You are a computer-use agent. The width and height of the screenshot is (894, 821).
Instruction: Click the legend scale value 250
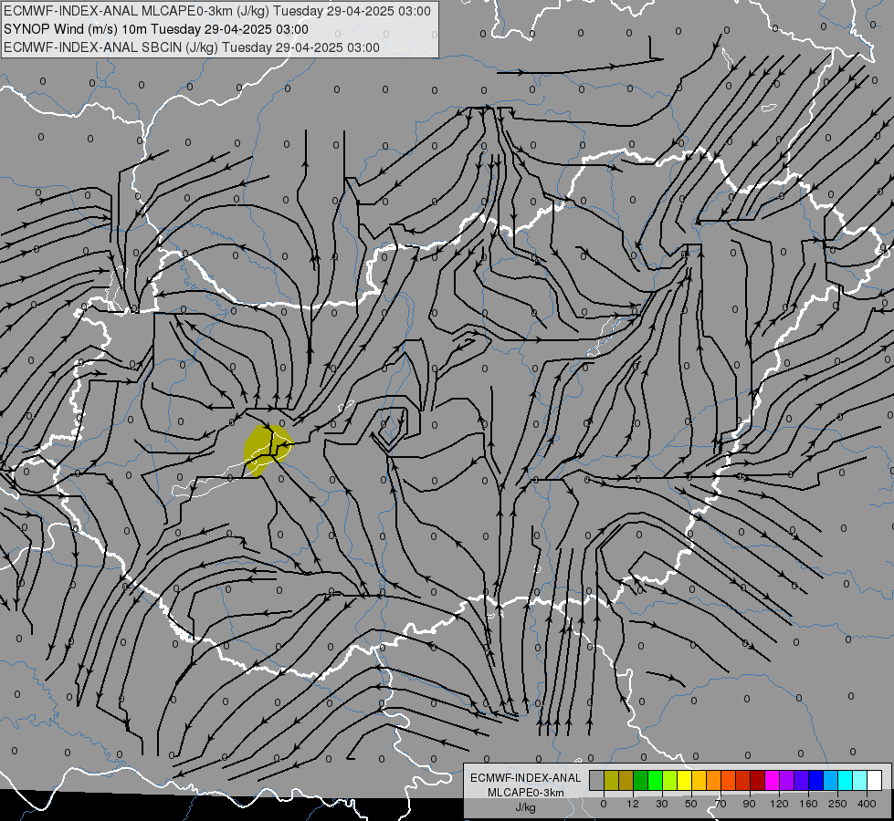pyautogui.click(x=837, y=804)
